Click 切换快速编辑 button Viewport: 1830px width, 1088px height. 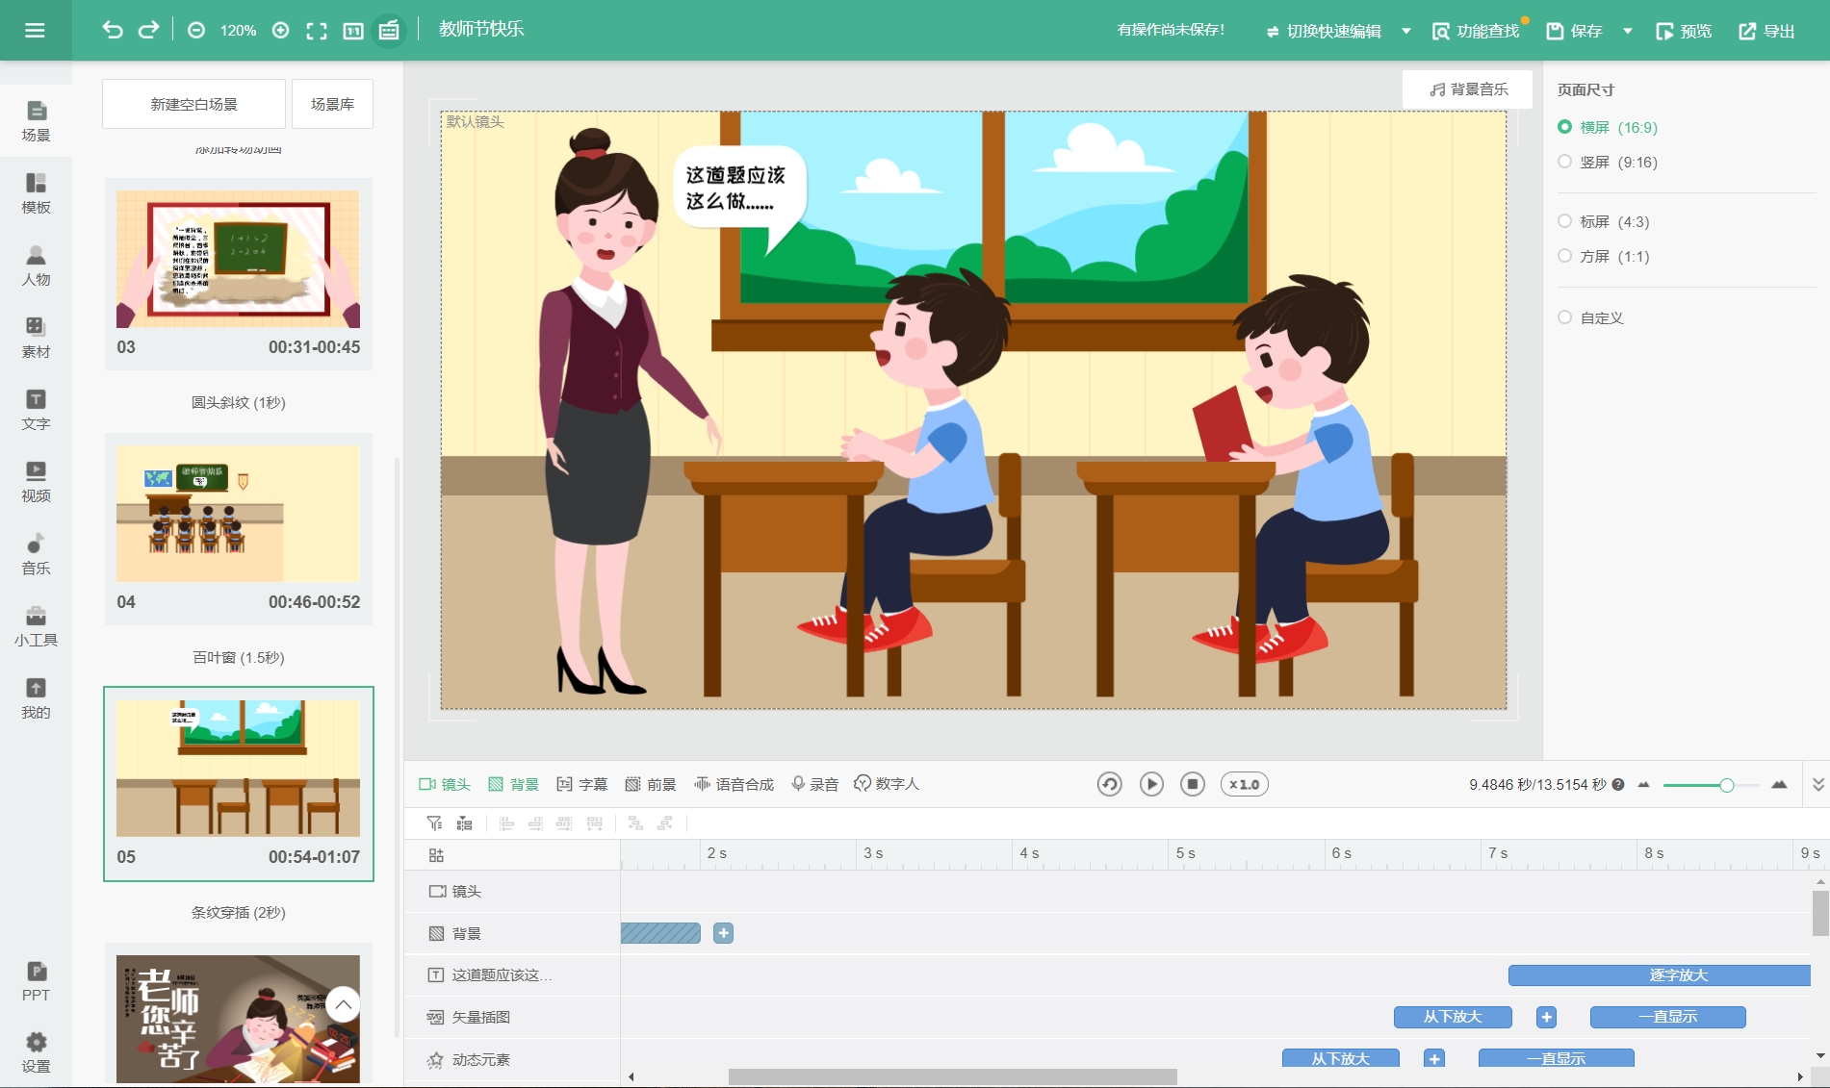[1323, 31]
